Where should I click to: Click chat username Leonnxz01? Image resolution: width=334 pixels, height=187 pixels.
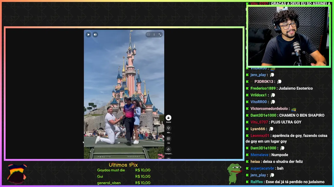(260, 136)
